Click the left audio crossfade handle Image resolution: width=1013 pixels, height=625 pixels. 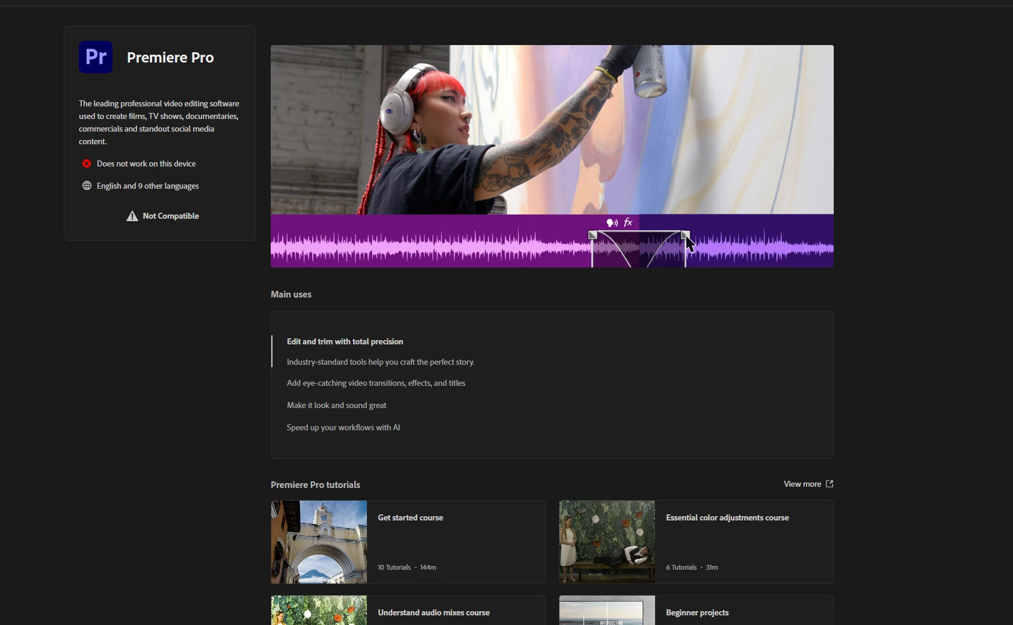tap(593, 235)
